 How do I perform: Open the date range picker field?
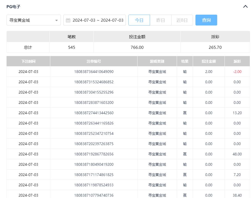pyautogui.click(x=98, y=20)
